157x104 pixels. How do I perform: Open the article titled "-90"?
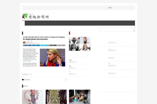click(70, 60)
